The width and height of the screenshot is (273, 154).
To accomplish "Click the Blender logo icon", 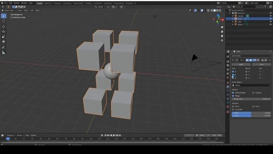I will [x=2, y=3].
